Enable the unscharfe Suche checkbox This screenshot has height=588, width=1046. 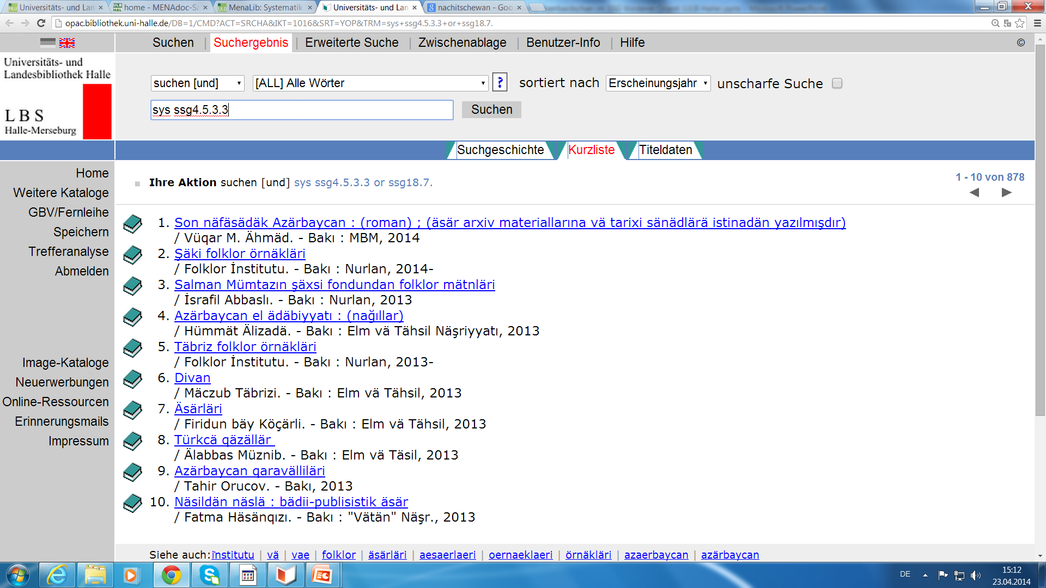tap(837, 83)
